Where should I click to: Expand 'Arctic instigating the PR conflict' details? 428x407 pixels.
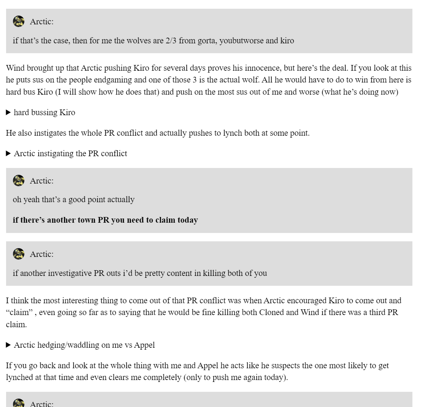[67, 153]
